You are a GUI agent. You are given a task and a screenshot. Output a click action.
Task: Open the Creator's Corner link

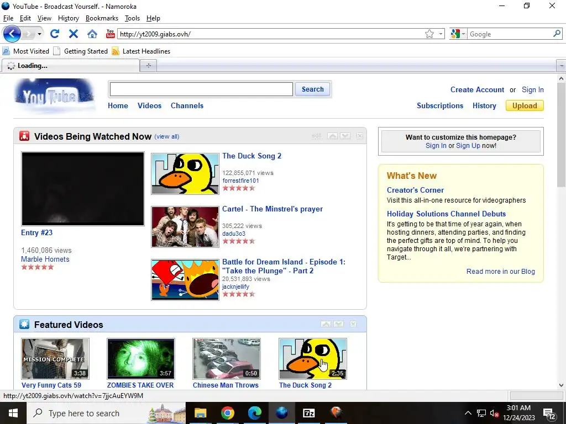tap(415, 190)
